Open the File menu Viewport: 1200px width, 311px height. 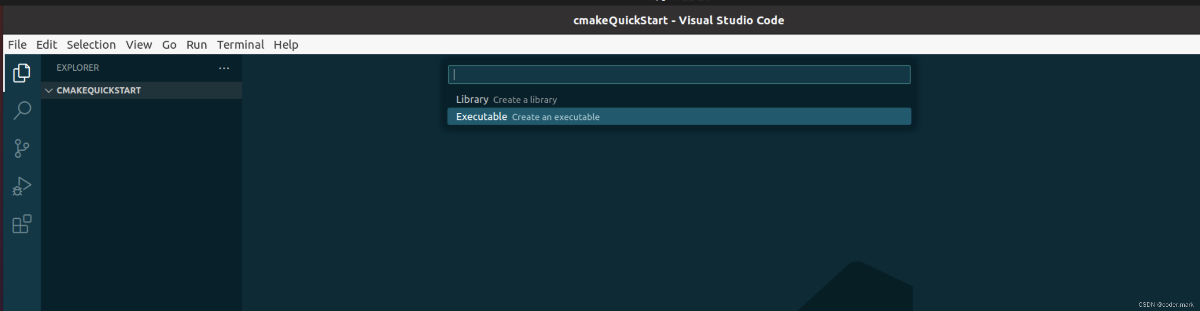(17, 45)
